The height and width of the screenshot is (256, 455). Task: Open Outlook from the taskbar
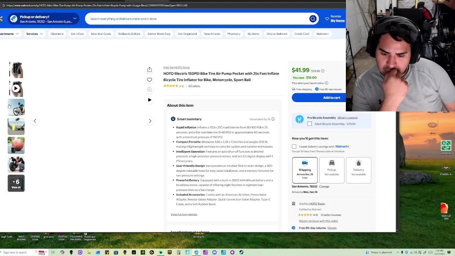click(98, 252)
